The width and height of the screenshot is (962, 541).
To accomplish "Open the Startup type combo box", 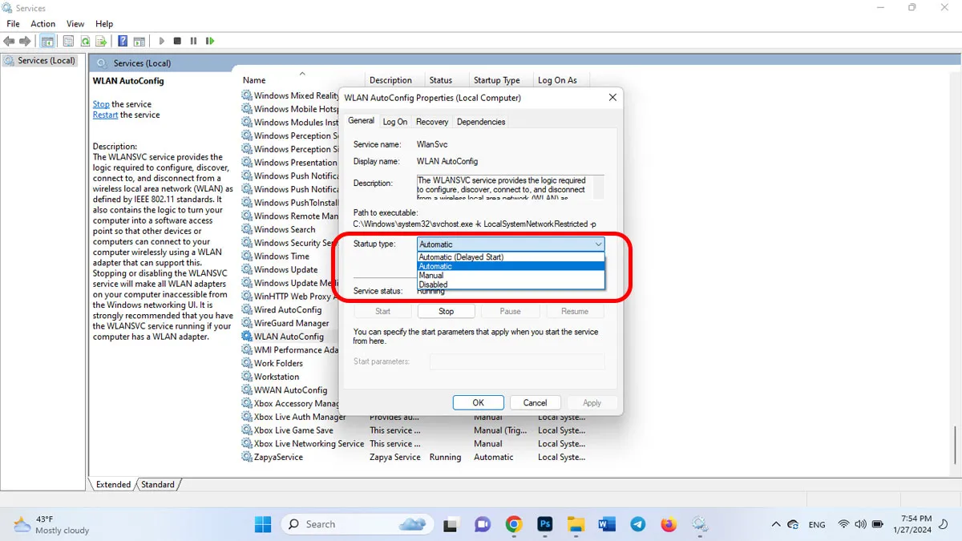I will click(x=511, y=244).
